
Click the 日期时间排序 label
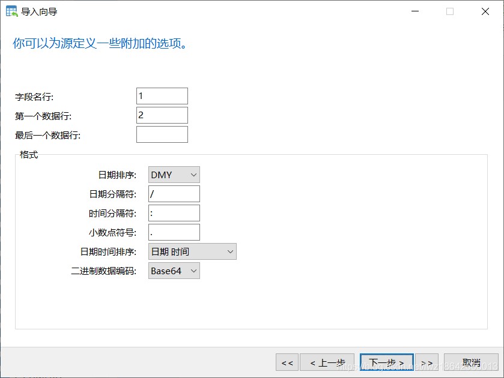pyautogui.click(x=108, y=252)
